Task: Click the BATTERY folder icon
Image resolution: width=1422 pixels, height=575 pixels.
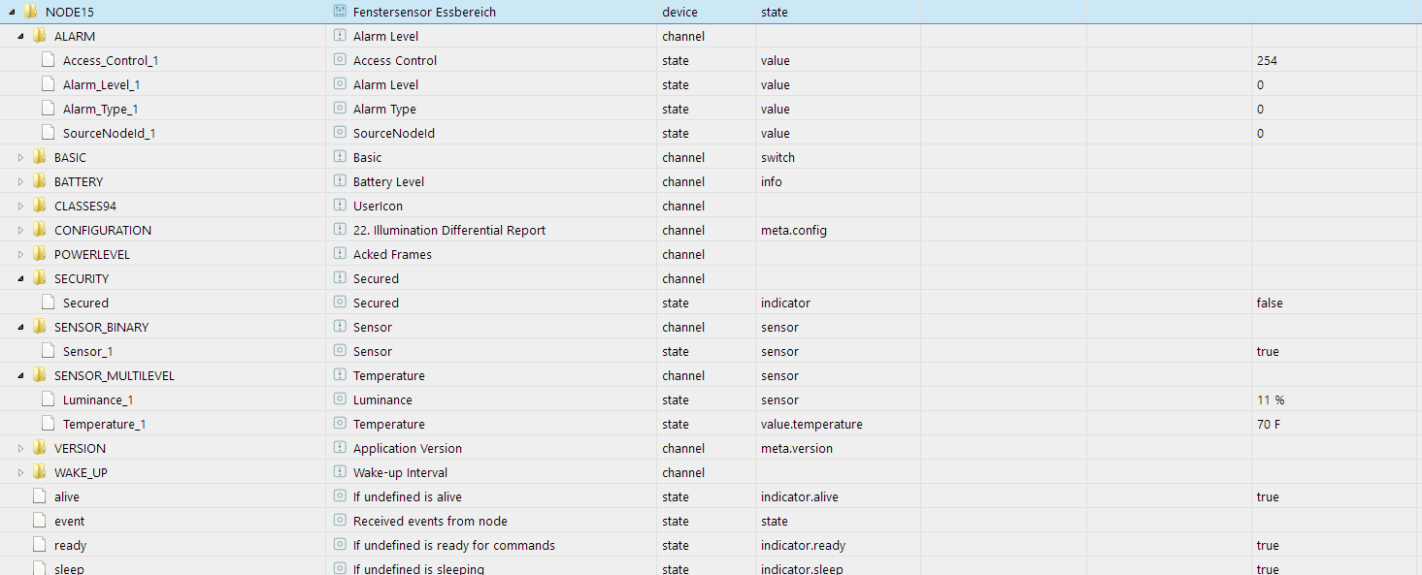Action: coord(39,181)
